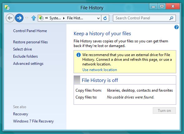Click the Turn on button
This screenshot has height=134, width=184.
[x=164, y=110]
